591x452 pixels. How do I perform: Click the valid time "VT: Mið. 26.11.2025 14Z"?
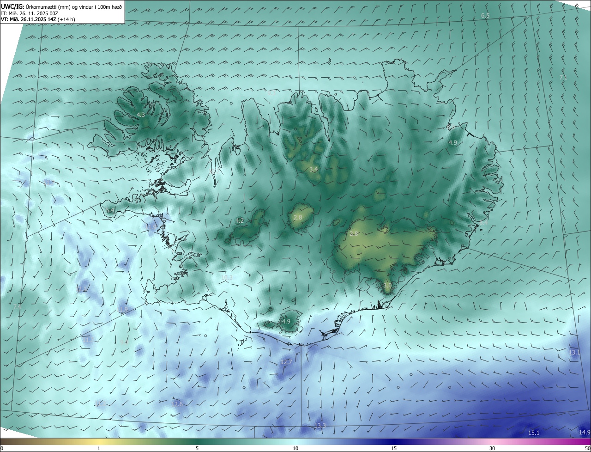tap(29, 20)
